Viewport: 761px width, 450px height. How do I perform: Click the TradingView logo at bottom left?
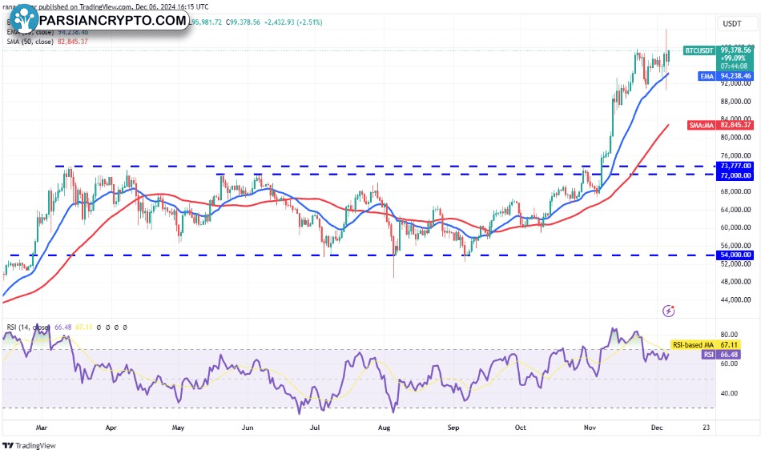tap(30, 445)
